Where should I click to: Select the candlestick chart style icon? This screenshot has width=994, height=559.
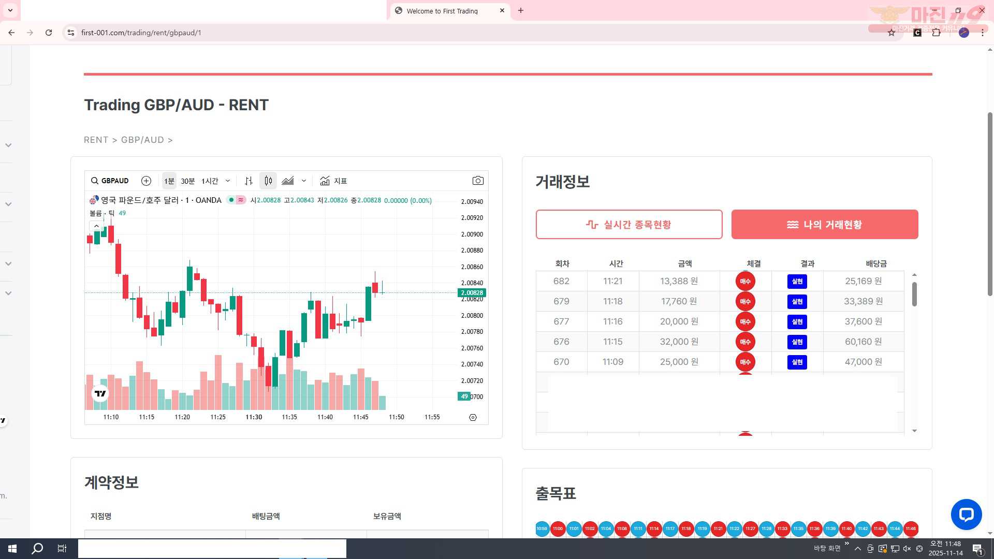[268, 181]
